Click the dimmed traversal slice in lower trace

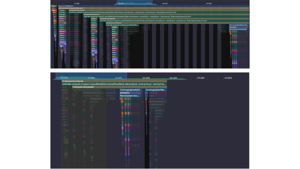[x=157, y=93]
